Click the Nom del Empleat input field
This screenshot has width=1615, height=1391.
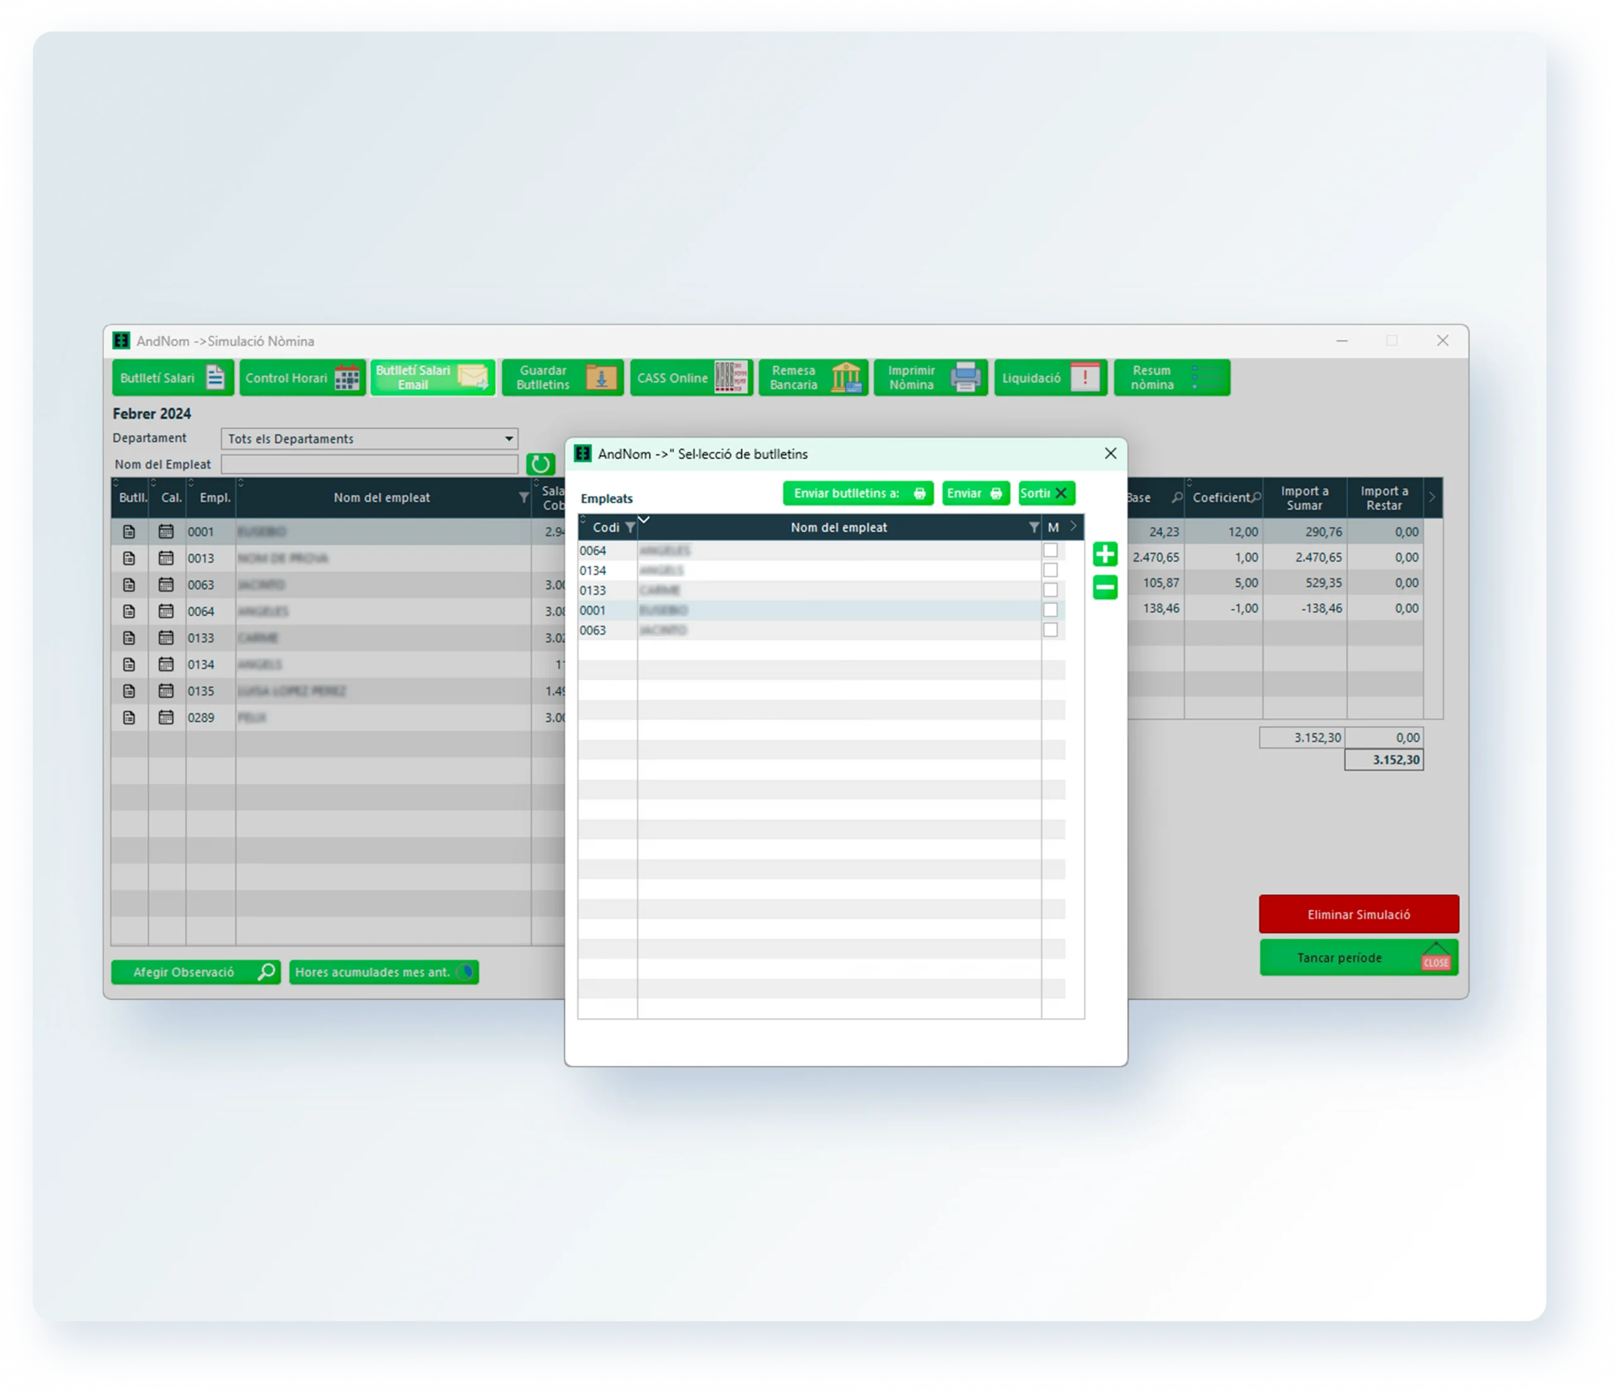pos(368,465)
